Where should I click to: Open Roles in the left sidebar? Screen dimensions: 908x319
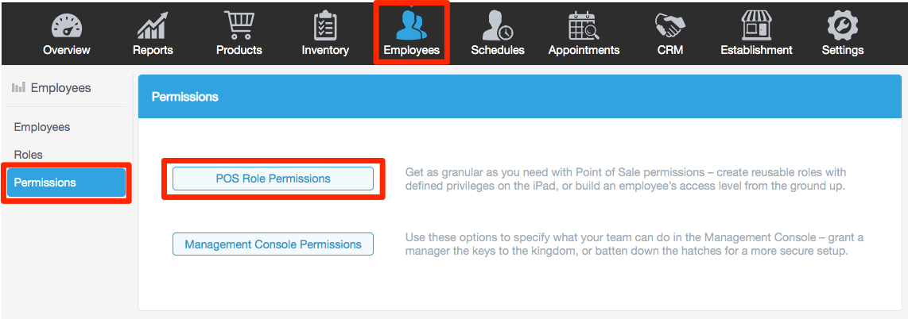point(29,155)
